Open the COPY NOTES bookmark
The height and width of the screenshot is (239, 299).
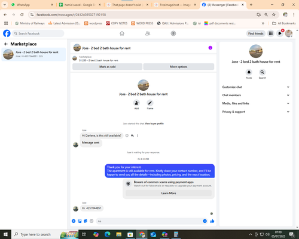[117, 23]
